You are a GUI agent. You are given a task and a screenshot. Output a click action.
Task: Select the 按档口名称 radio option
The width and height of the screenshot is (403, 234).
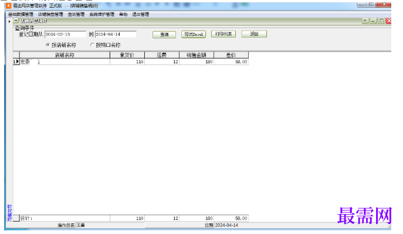point(106,45)
